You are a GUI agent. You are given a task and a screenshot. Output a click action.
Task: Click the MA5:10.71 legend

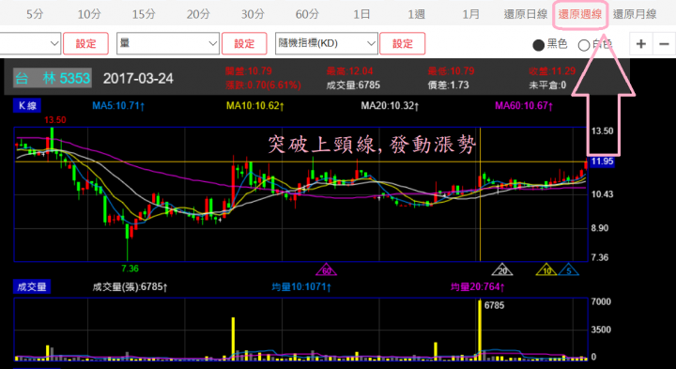pos(118,105)
